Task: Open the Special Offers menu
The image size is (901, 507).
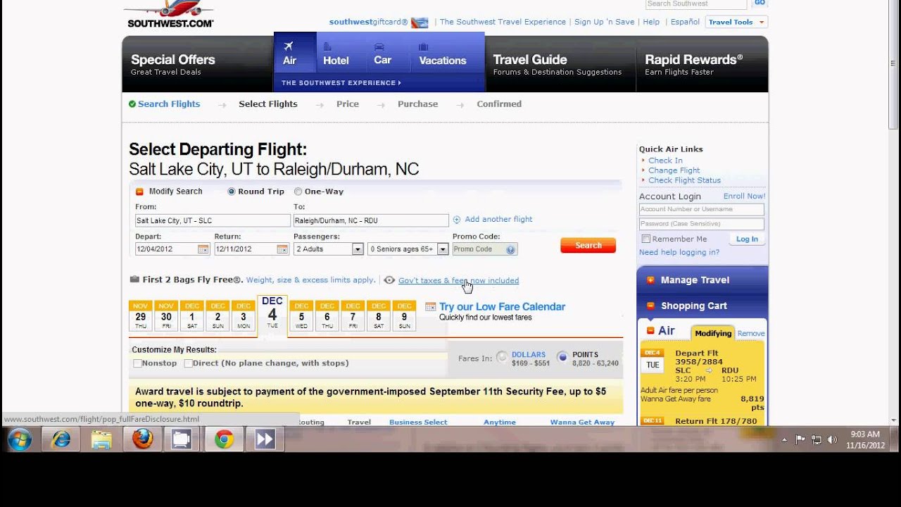Action: [x=197, y=64]
